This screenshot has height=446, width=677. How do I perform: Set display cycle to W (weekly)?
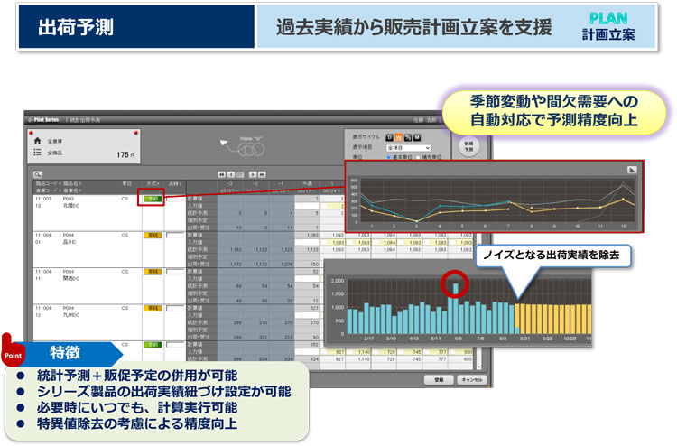(x=398, y=137)
